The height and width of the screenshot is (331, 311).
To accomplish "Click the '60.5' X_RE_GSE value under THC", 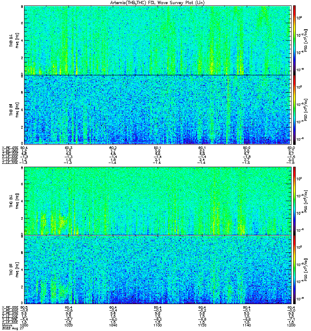I will click(x=24, y=307).
